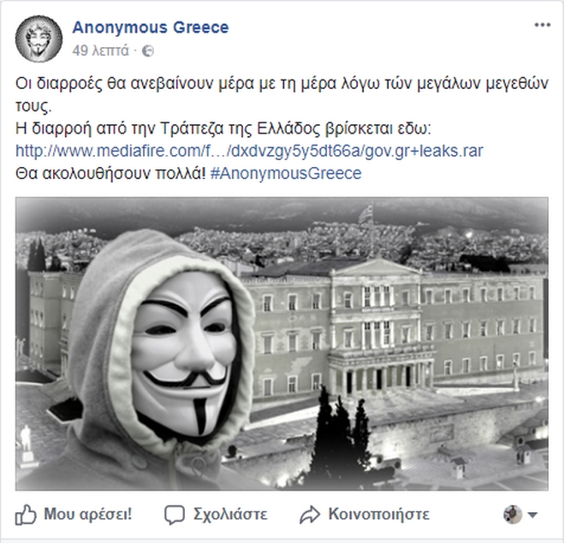
Task: Open the Anonymous Greece profile picture
Action: pyautogui.click(x=39, y=39)
